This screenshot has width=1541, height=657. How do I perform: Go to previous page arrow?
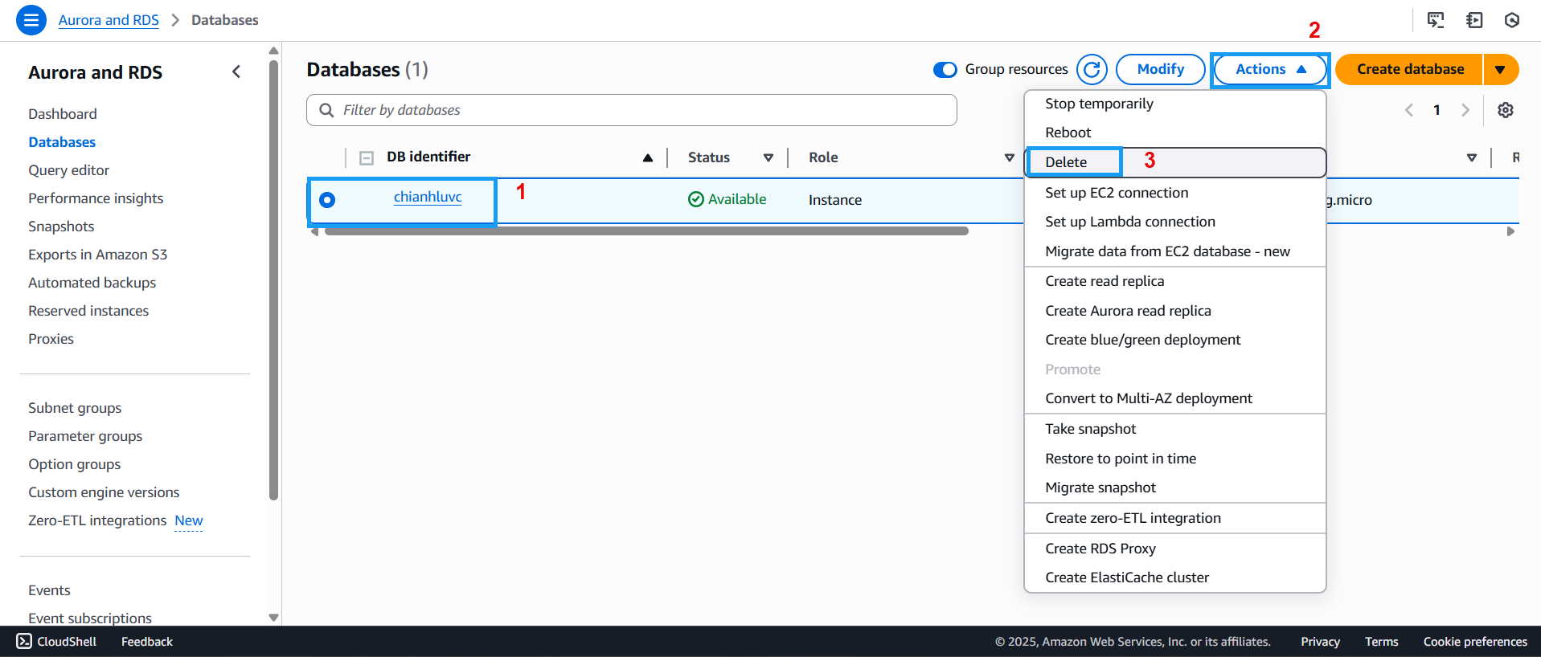pyautogui.click(x=1408, y=110)
